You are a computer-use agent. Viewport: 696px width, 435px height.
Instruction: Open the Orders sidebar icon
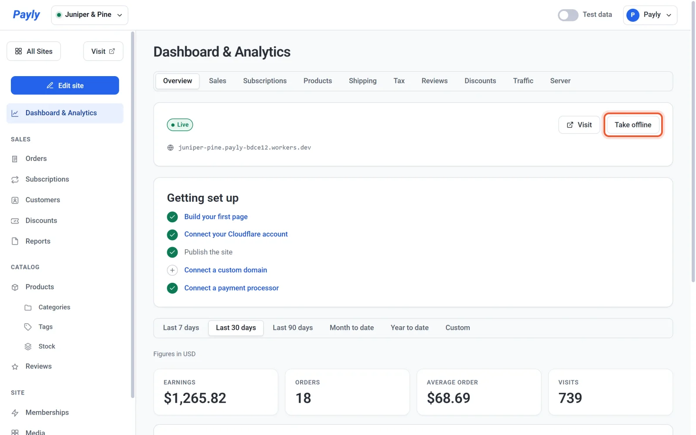15,159
